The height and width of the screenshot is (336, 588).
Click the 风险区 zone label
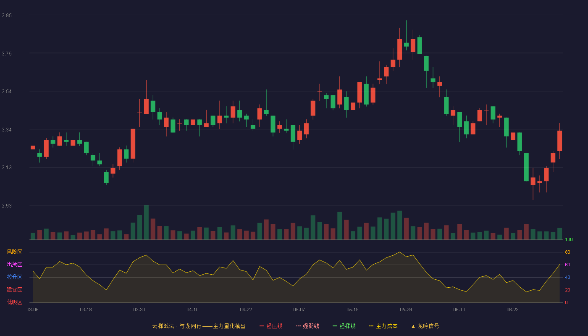[14, 252]
